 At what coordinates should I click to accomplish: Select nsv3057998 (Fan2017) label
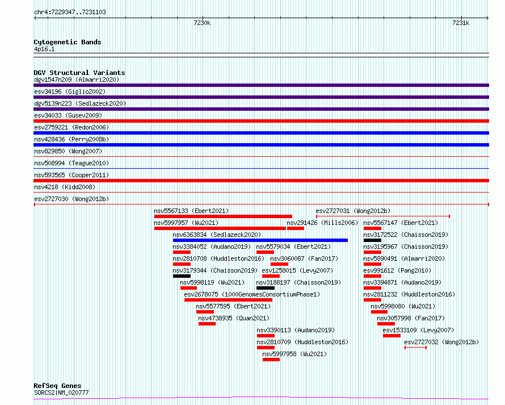(411, 318)
